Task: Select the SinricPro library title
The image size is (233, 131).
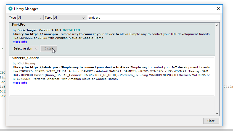Action: pos(18,24)
